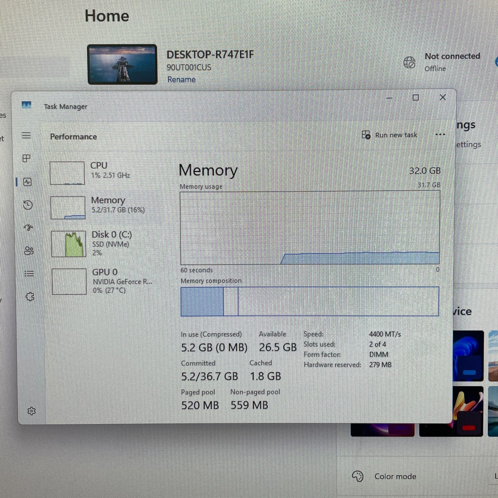Image resolution: width=498 pixels, height=498 pixels.
Task: Click the Memory composition bar
Action: coord(309,302)
